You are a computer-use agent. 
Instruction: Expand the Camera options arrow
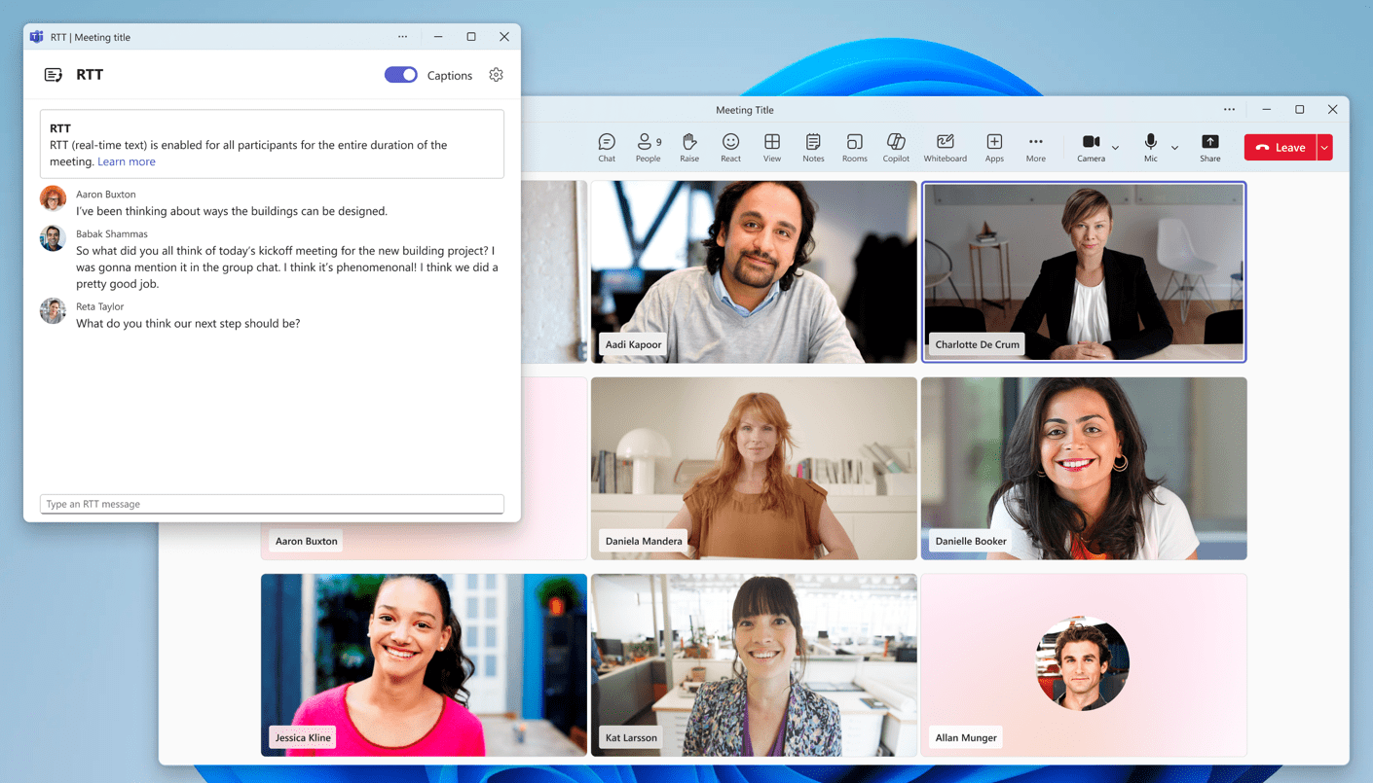click(x=1116, y=148)
